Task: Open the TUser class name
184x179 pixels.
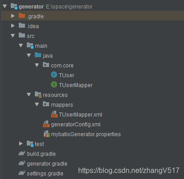Action: 67,75
